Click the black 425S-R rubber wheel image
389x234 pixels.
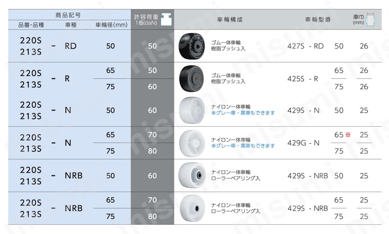[x=192, y=79]
